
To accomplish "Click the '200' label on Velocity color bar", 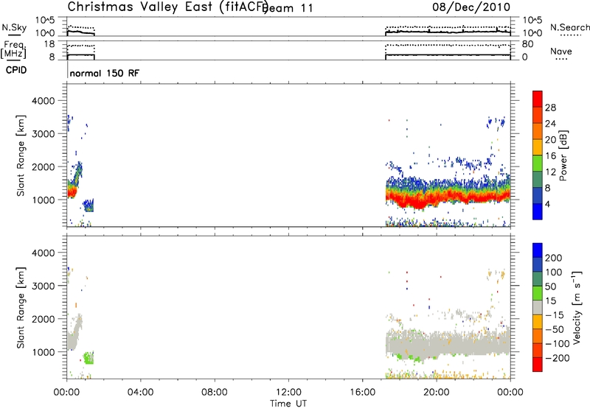I will point(554,258).
